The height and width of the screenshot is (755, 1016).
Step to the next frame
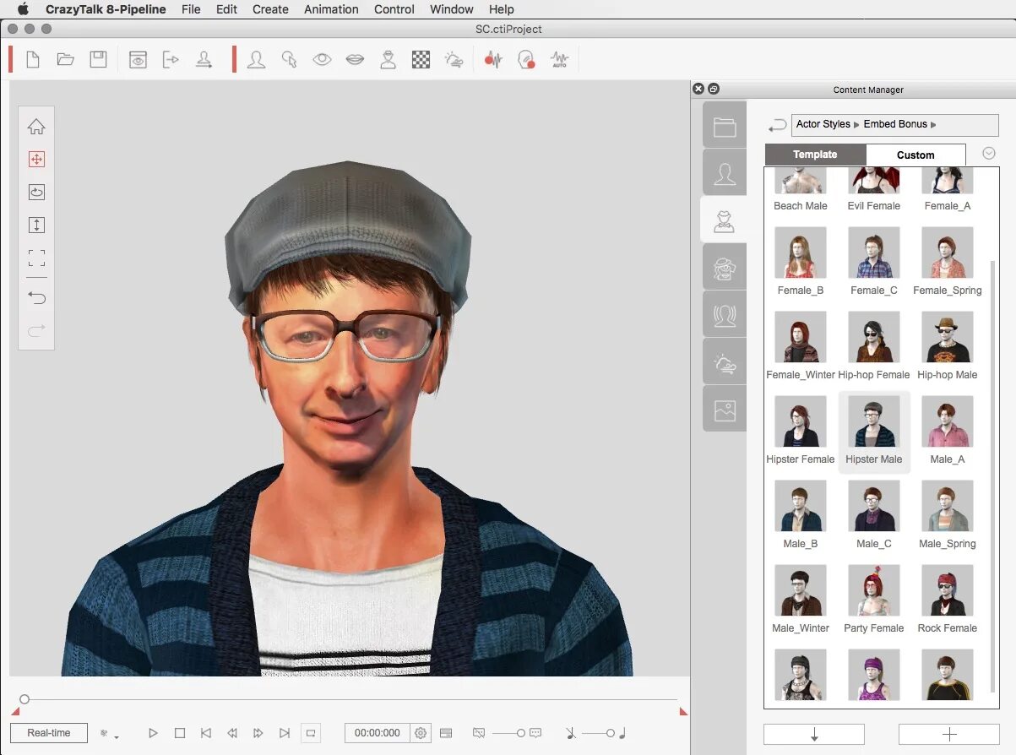point(258,733)
